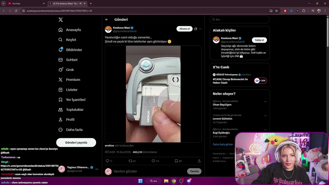Click the address bar URL
329x185 pixels.
59,11
